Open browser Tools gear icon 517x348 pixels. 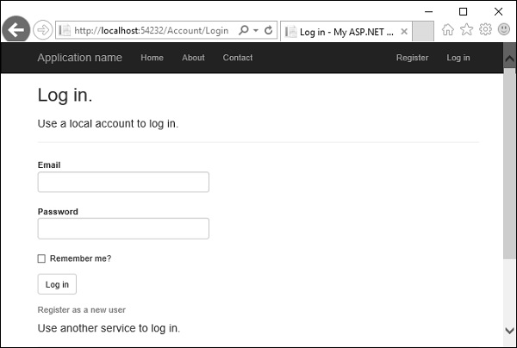485,29
